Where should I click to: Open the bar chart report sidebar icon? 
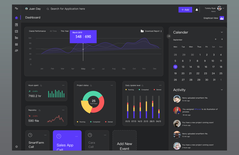(x=17, y=25)
